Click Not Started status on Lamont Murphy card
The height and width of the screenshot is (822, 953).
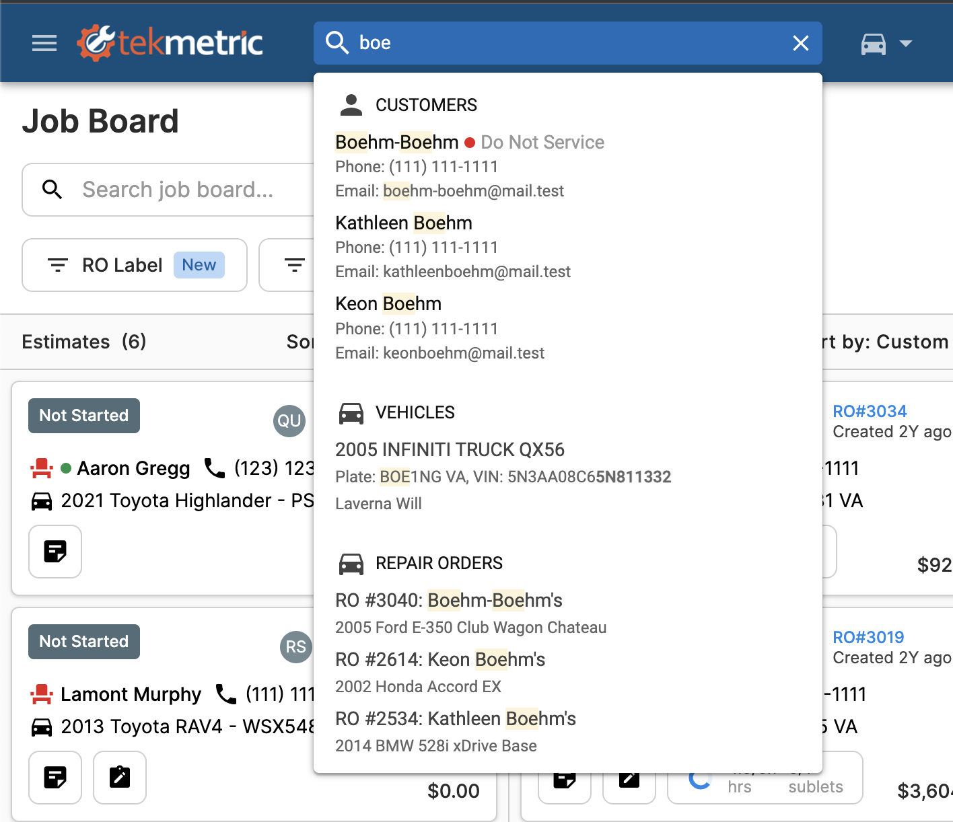[84, 642]
